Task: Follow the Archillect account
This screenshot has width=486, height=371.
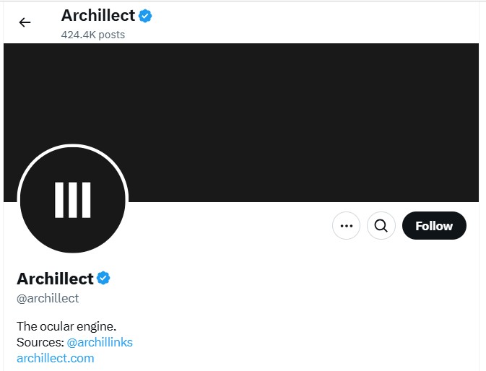Action: click(434, 226)
